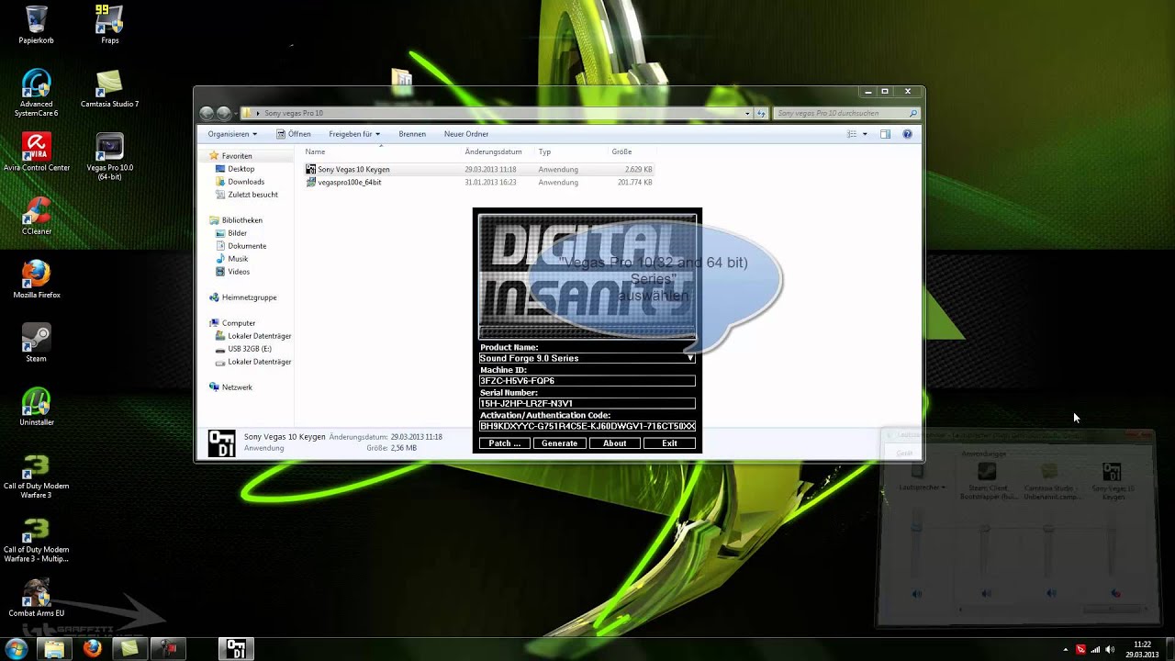Open Call of Duty Modern Warfare 3 icon

[37, 476]
